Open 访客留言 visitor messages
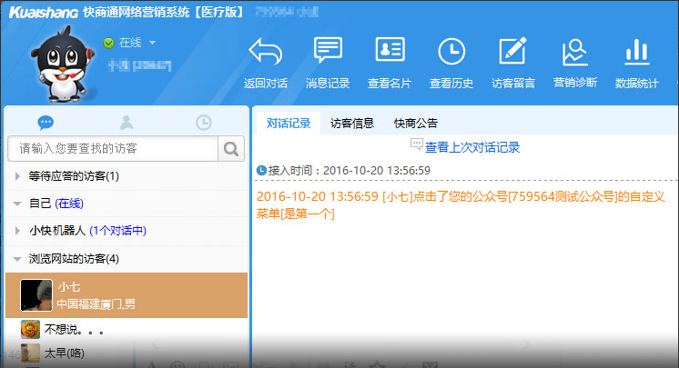This screenshot has height=368, width=679. [513, 53]
